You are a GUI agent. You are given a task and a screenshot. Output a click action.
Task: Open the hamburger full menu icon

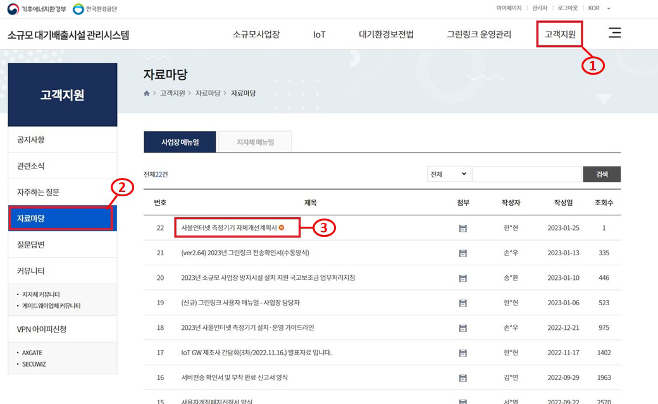tap(614, 34)
